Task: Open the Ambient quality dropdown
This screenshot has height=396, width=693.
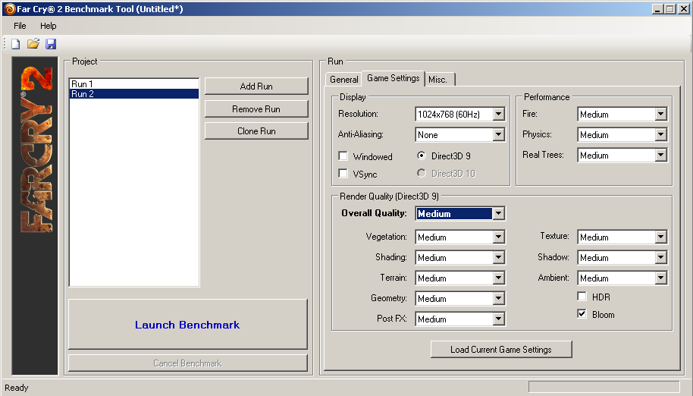Action: (x=622, y=278)
